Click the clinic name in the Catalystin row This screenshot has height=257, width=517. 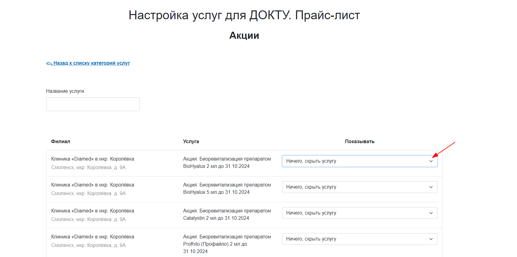[x=93, y=211]
